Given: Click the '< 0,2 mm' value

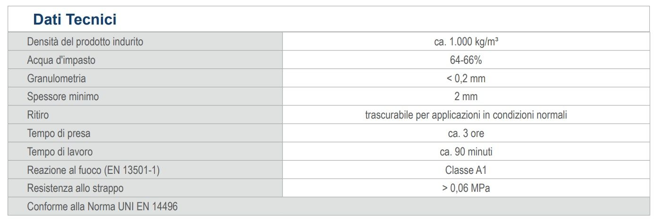Looking at the screenshot, I should [466, 78].
